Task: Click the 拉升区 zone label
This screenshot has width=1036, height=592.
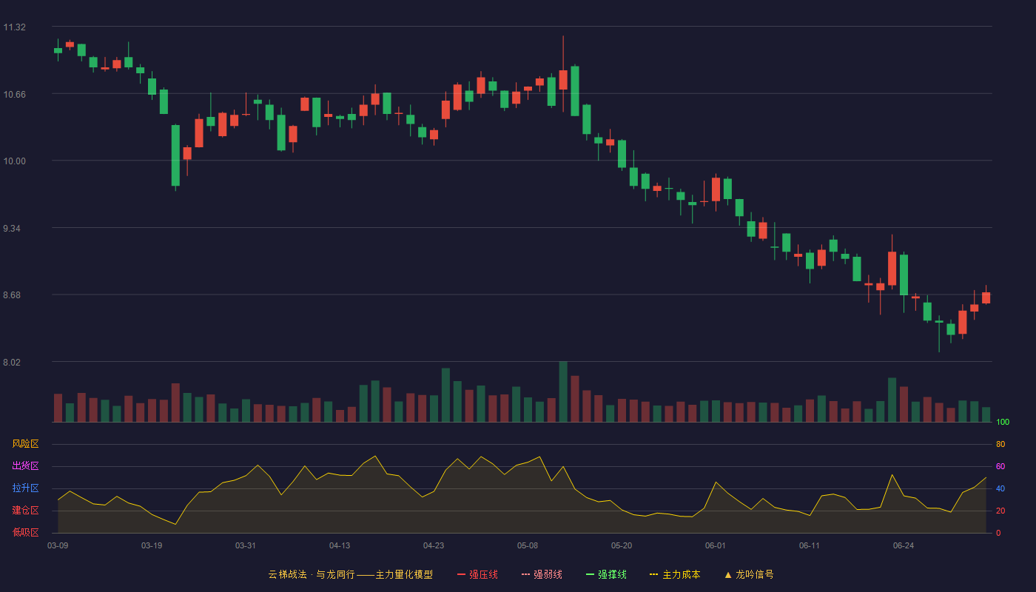Action: [25, 488]
